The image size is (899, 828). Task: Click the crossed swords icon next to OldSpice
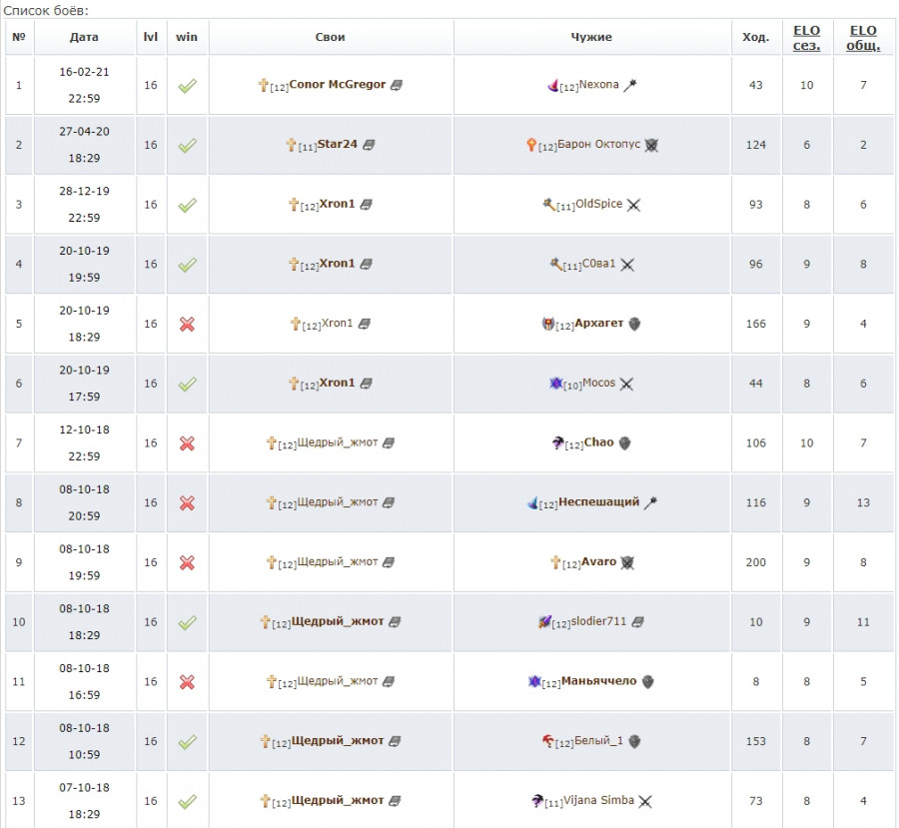coord(633,205)
